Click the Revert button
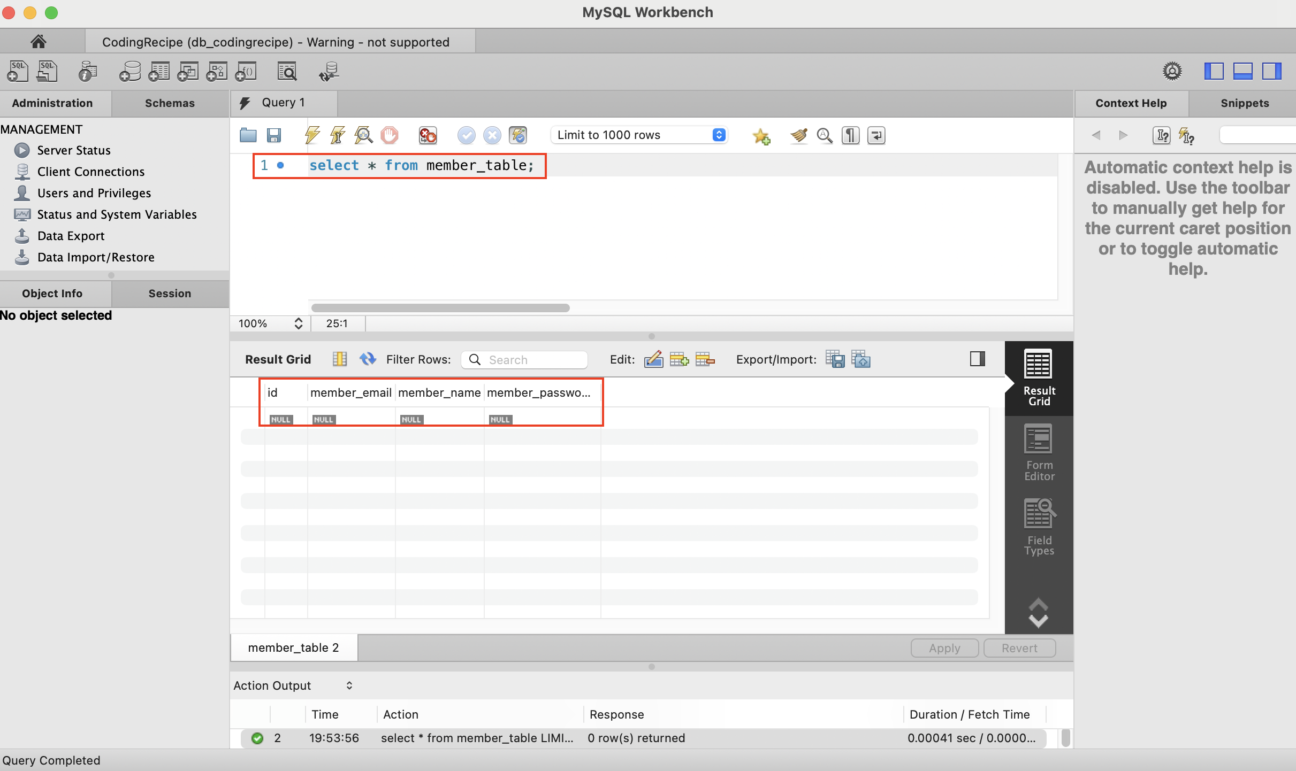This screenshot has width=1296, height=771. click(x=1019, y=648)
